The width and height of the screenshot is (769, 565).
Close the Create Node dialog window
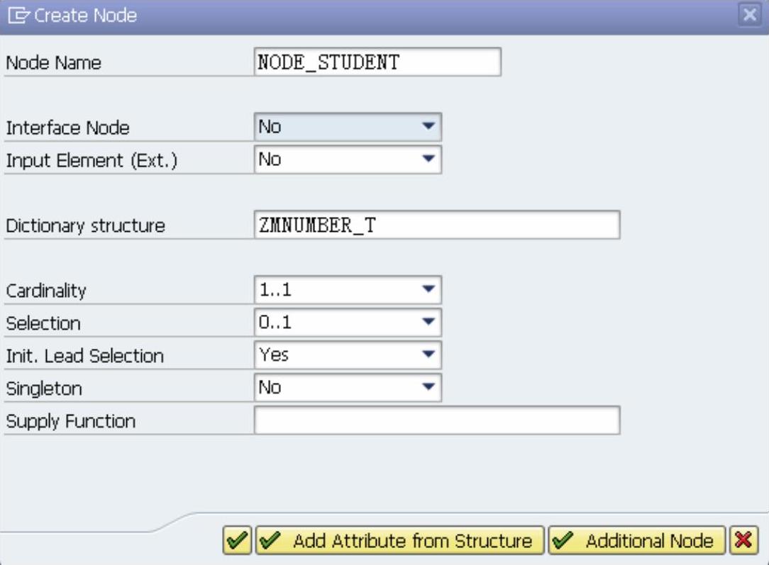749,15
